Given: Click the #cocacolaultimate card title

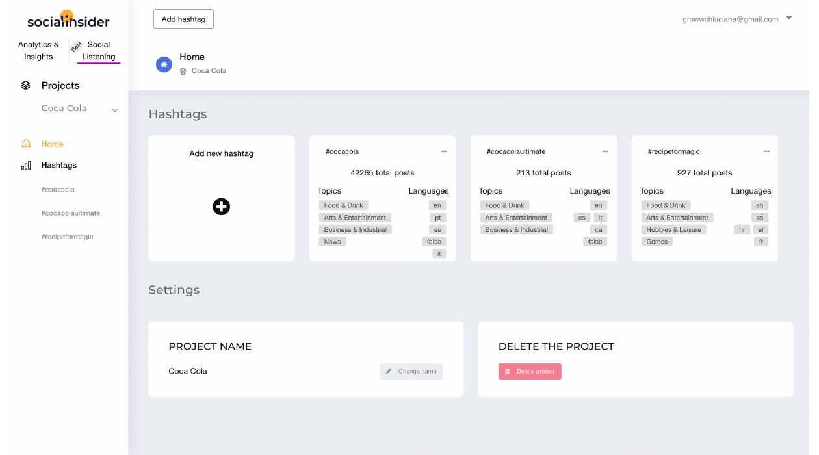Looking at the screenshot, I should point(516,151).
